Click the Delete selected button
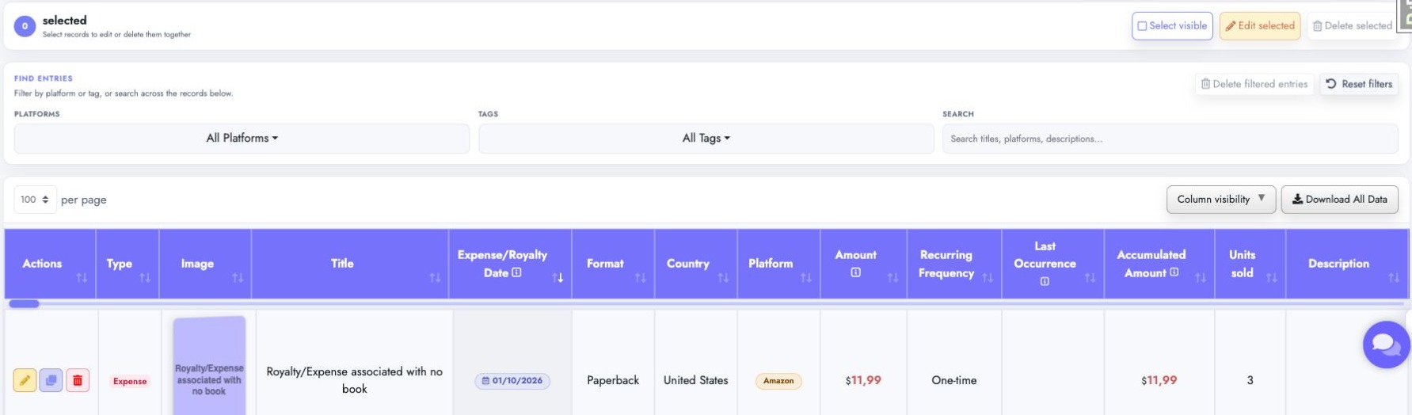Viewport: 1412px width, 415px height. point(1352,25)
